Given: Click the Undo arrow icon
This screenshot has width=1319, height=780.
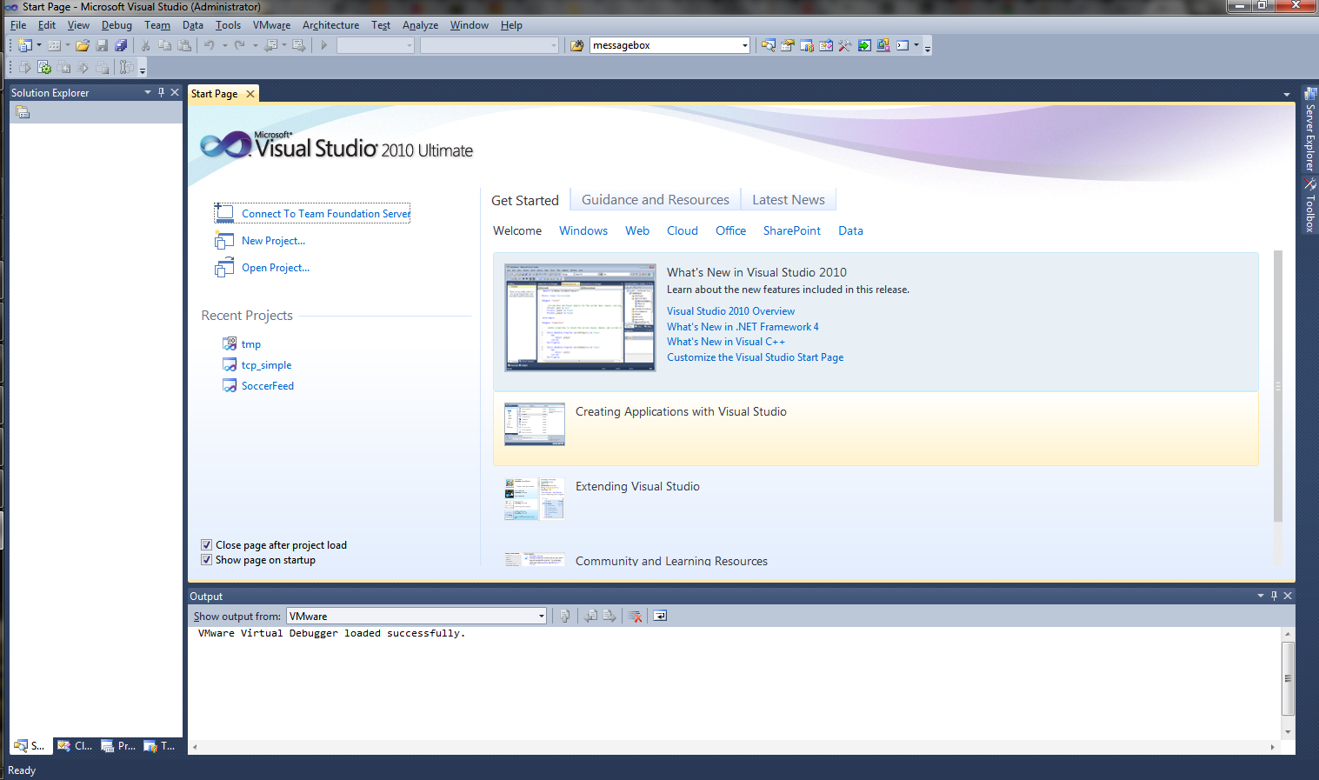Looking at the screenshot, I should click(210, 45).
